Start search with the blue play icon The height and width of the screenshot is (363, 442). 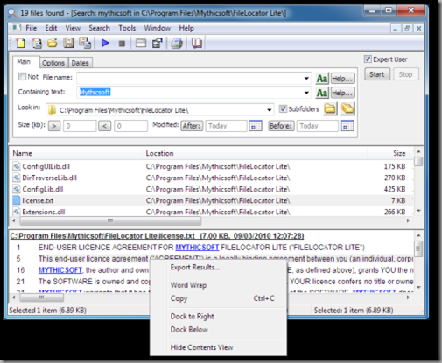click(105, 44)
